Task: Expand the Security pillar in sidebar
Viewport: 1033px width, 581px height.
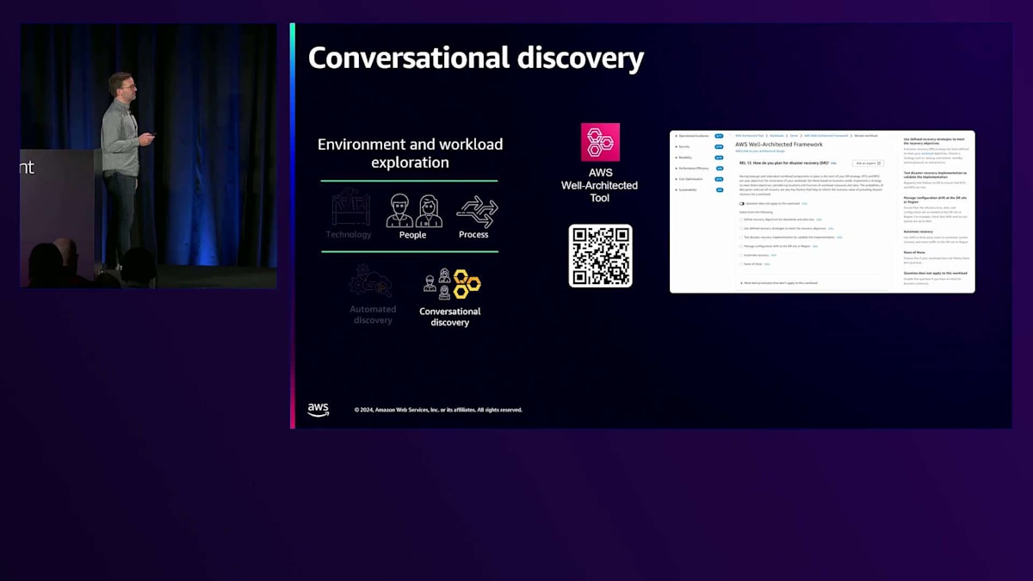Action: (677, 146)
